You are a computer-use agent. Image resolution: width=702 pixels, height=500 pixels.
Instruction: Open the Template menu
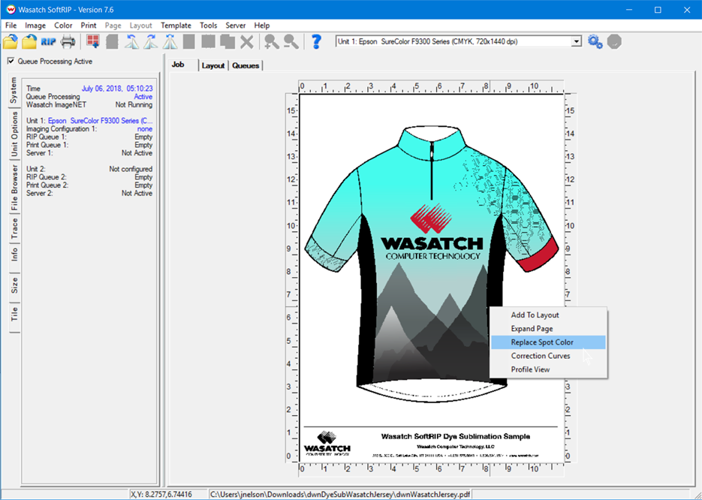(x=175, y=25)
